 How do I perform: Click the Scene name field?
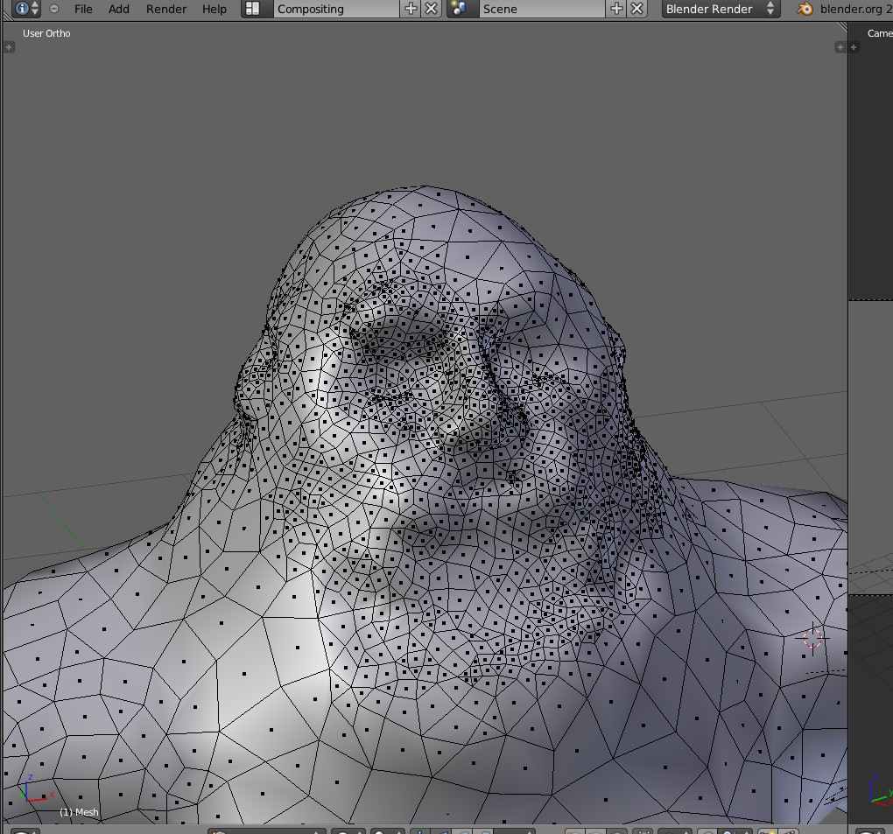540,9
